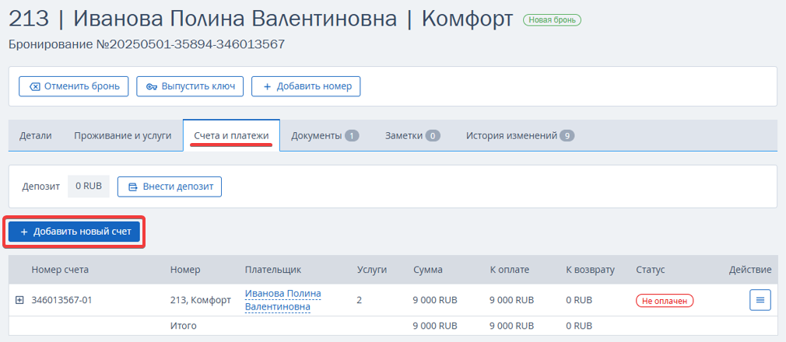Select the 'Счета и платежи' tab
This screenshot has width=786, height=342.
click(x=232, y=136)
